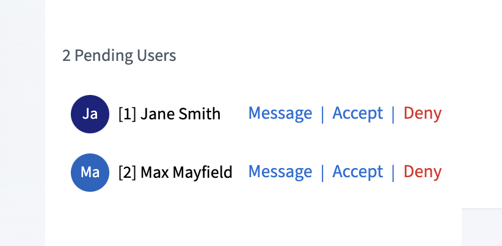502x246 pixels.
Task: Click separator between Max's Accept and Deny
Action: tap(393, 172)
